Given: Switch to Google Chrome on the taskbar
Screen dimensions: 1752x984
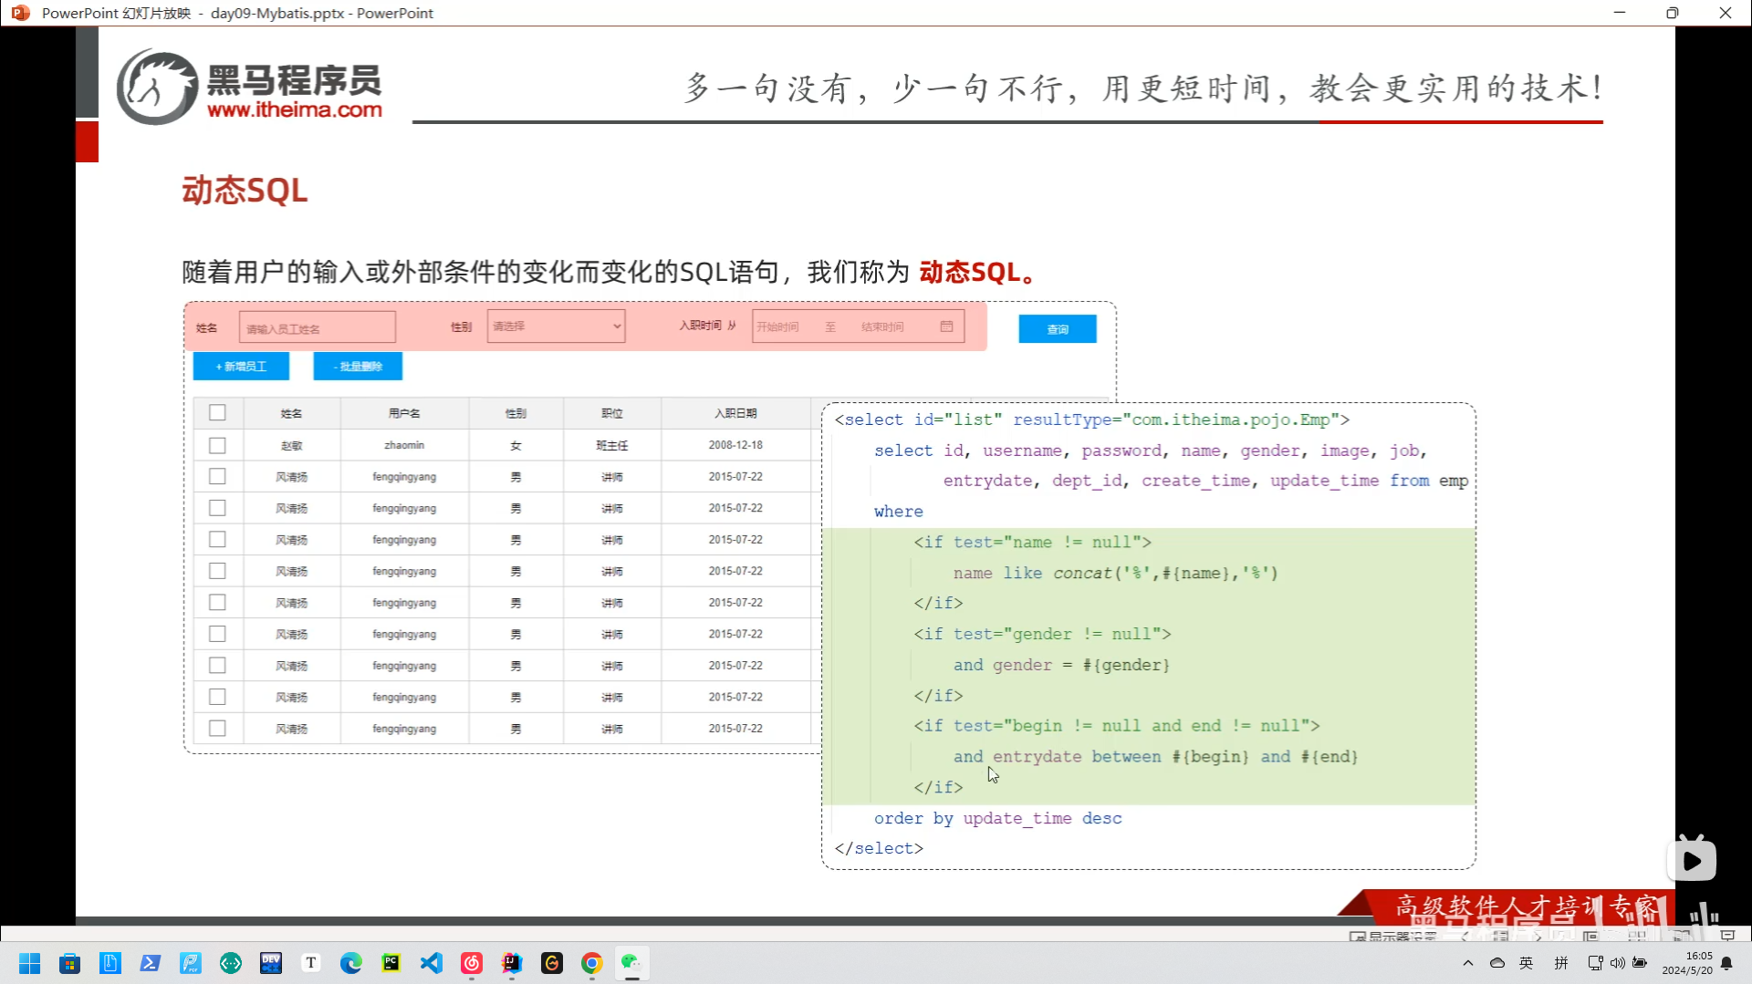Looking at the screenshot, I should (x=592, y=963).
